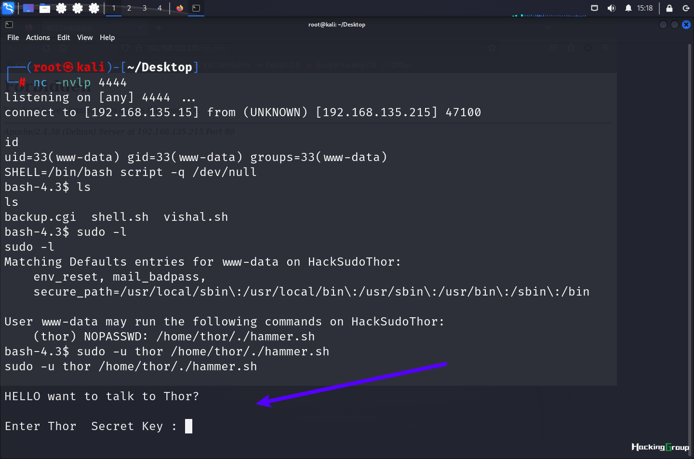Open the Help menu
Screen dimensions: 694x459
pos(107,38)
